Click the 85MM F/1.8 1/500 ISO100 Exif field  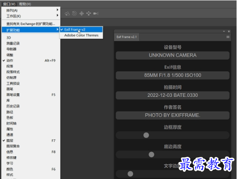(172, 76)
